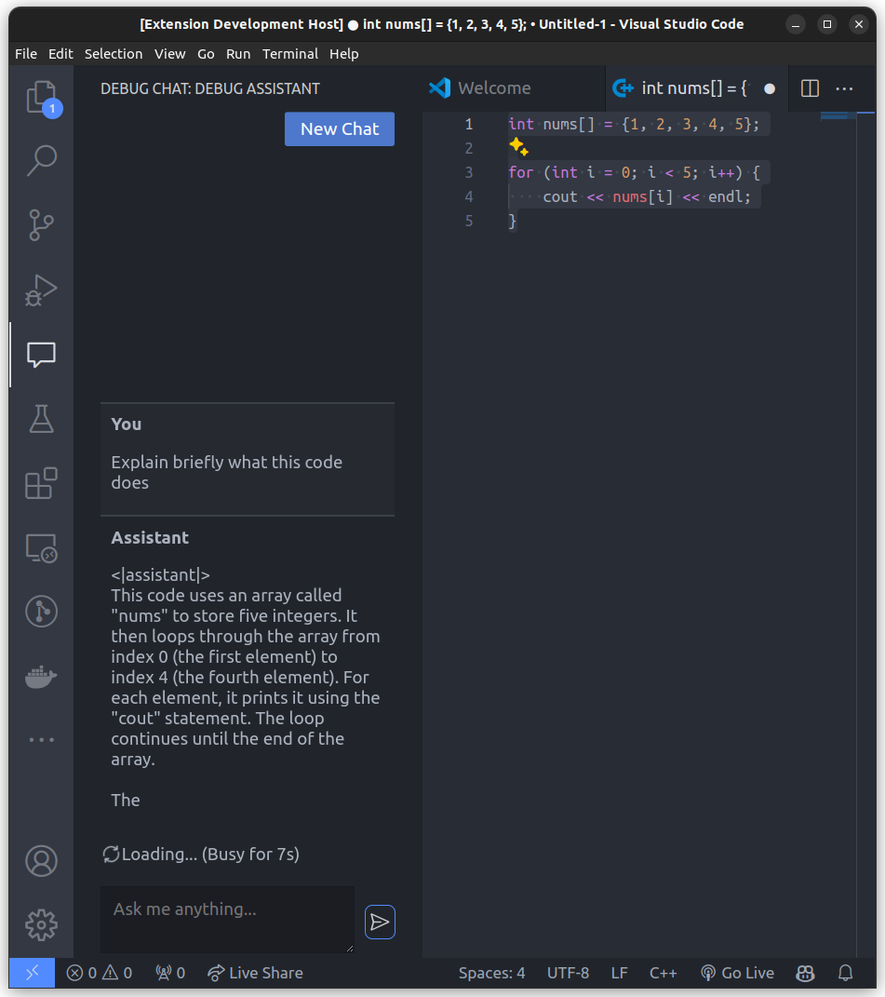This screenshot has width=885, height=997.
Task: Start a New Chat in Debug Assistant
Action: [x=339, y=128]
